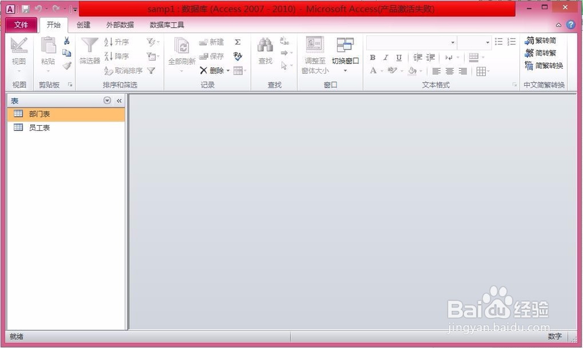Click 新建 new record
Viewport: 583px width, 348px height.
click(x=211, y=42)
